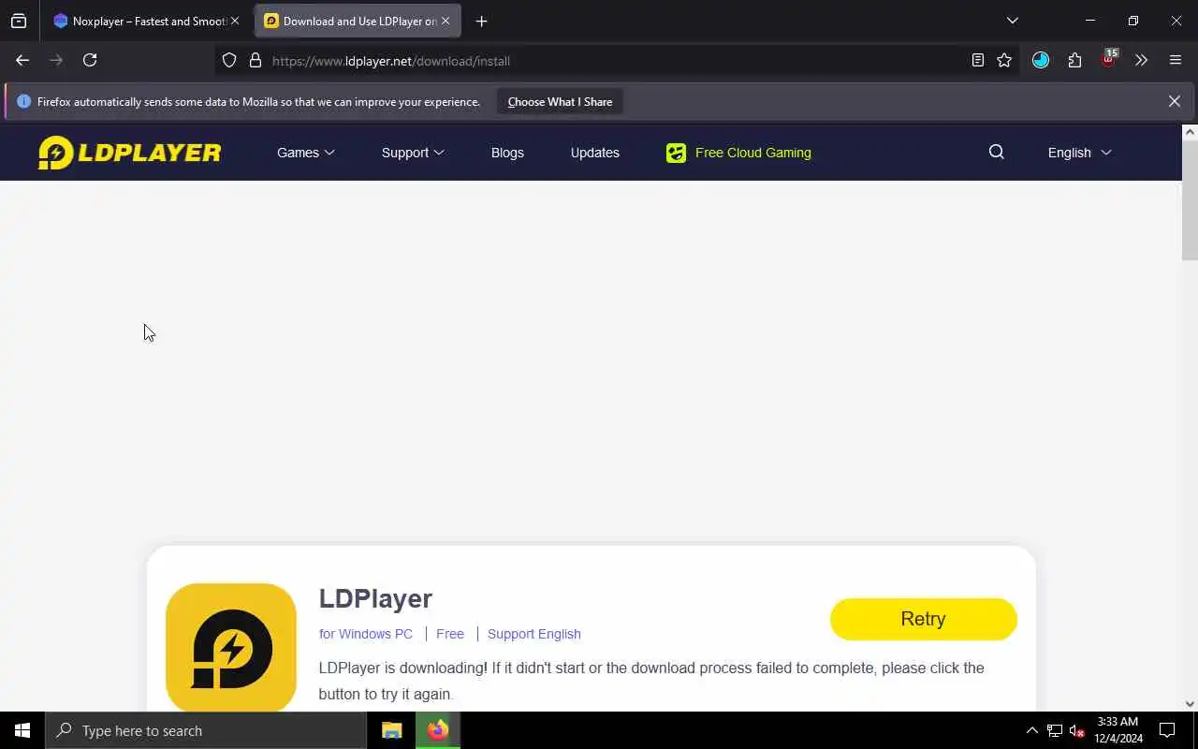The width and height of the screenshot is (1198, 749).
Task: Click the Firefox taskbar icon
Action: coord(437,730)
